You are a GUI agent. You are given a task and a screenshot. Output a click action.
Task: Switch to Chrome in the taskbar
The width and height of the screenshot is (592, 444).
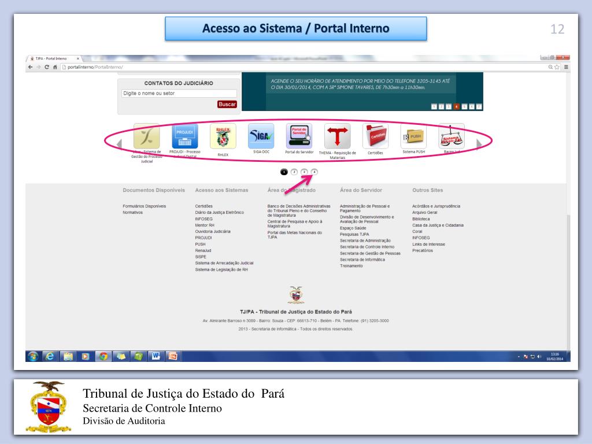[x=103, y=356]
